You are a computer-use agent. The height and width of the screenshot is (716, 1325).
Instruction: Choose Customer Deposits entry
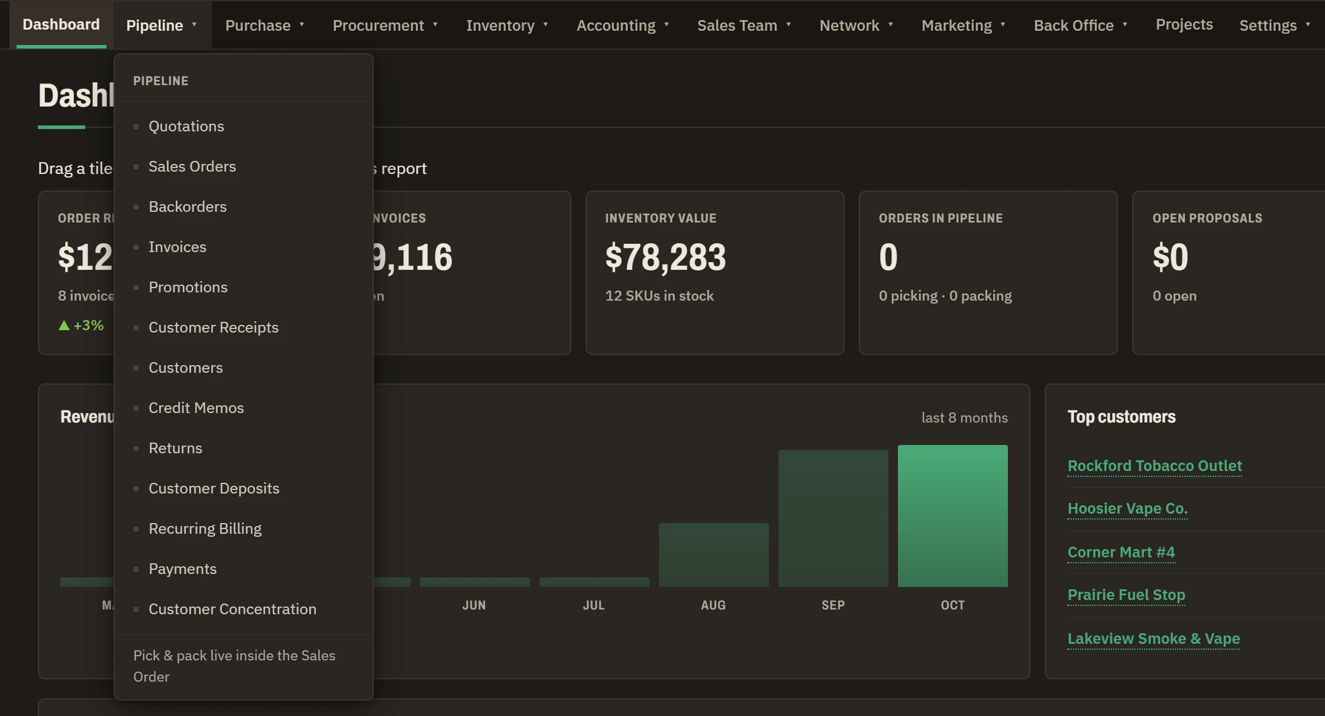tap(243, 488)
